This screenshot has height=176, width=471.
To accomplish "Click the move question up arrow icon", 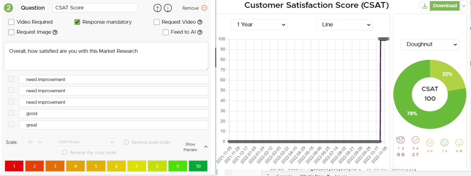I will 157,8.
